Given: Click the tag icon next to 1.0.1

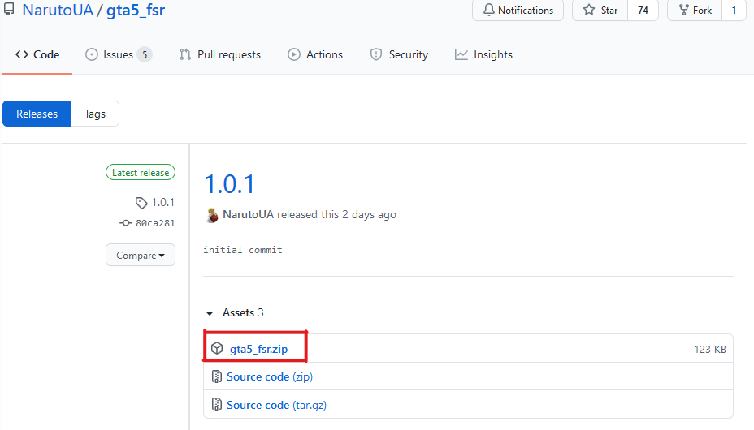Looking at the screenshot, I should coord(141,203).
